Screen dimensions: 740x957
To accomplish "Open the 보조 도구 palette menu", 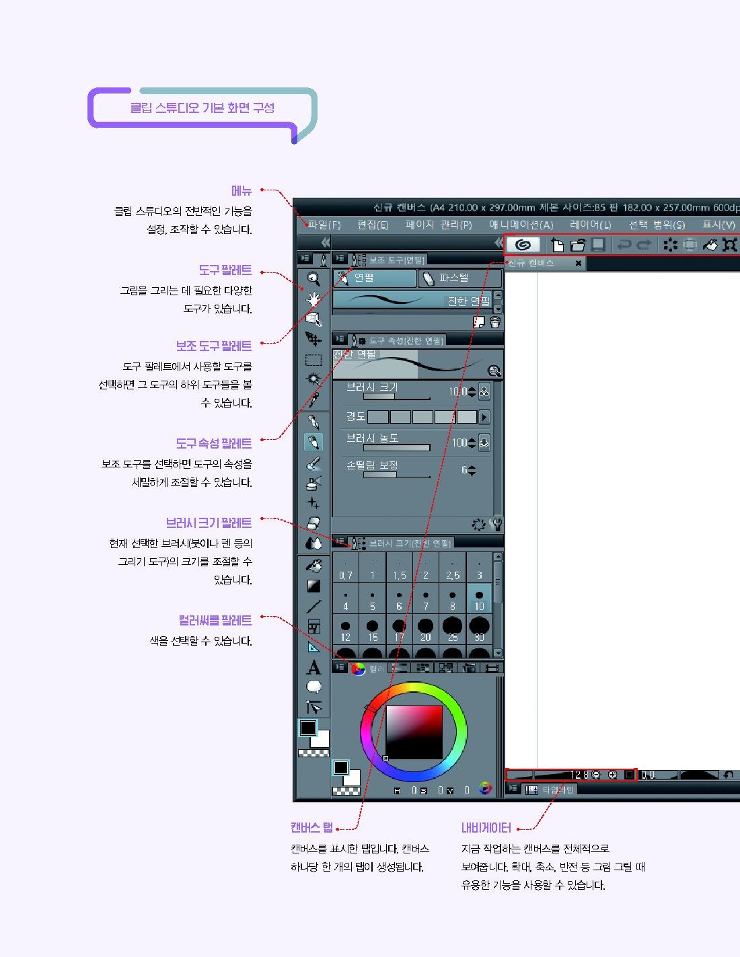I will [340, 259].
